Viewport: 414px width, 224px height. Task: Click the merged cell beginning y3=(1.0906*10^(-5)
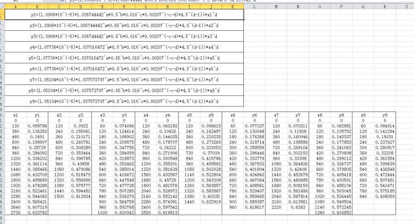pos(124,36)
